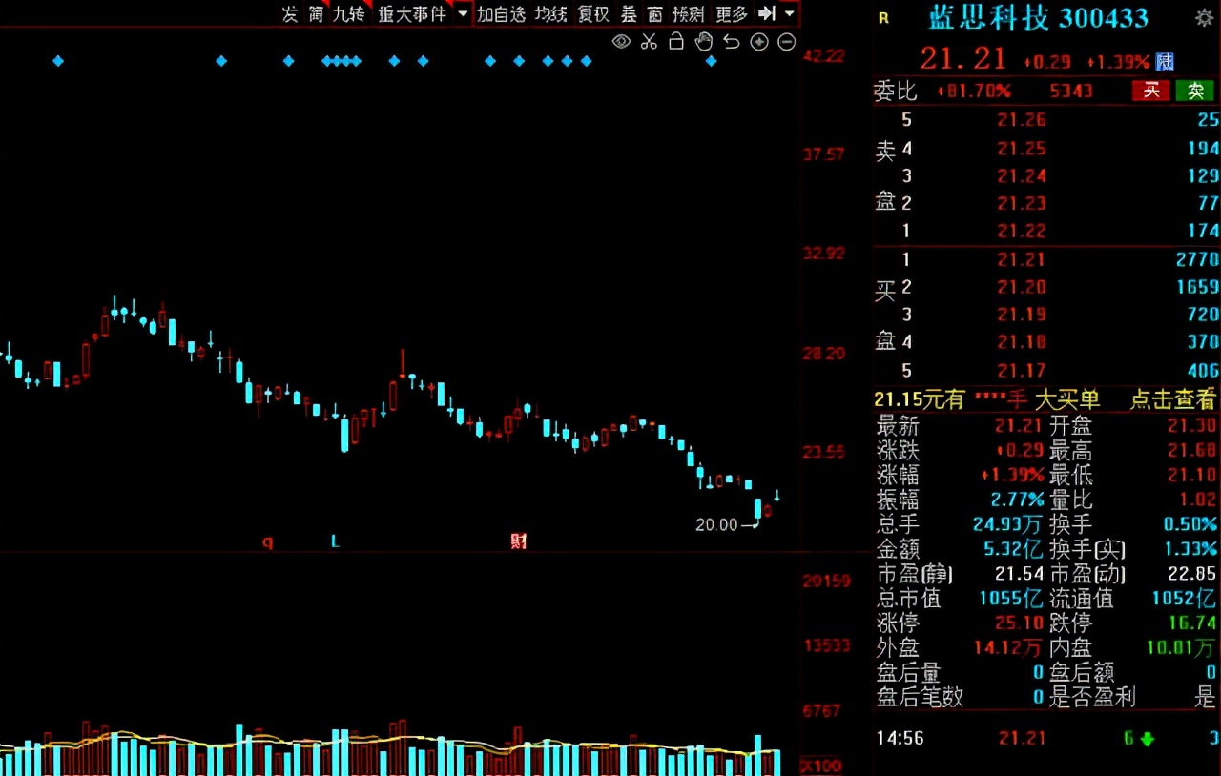
Task: Click the red 买 buy button
Action: tap(1151, 91)
